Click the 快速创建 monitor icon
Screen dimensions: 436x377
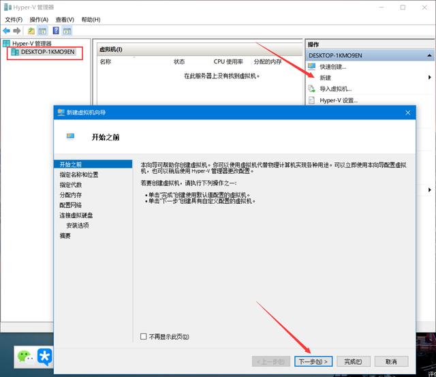pyautogui.click(x=312, y=67)
